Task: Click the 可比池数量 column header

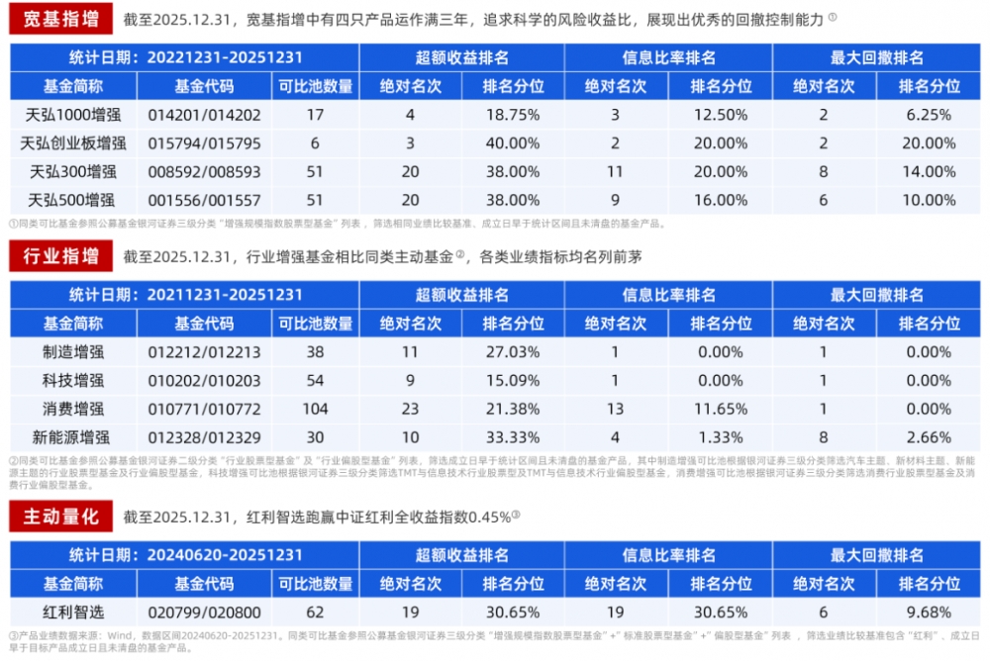Action: click(315, 86)
